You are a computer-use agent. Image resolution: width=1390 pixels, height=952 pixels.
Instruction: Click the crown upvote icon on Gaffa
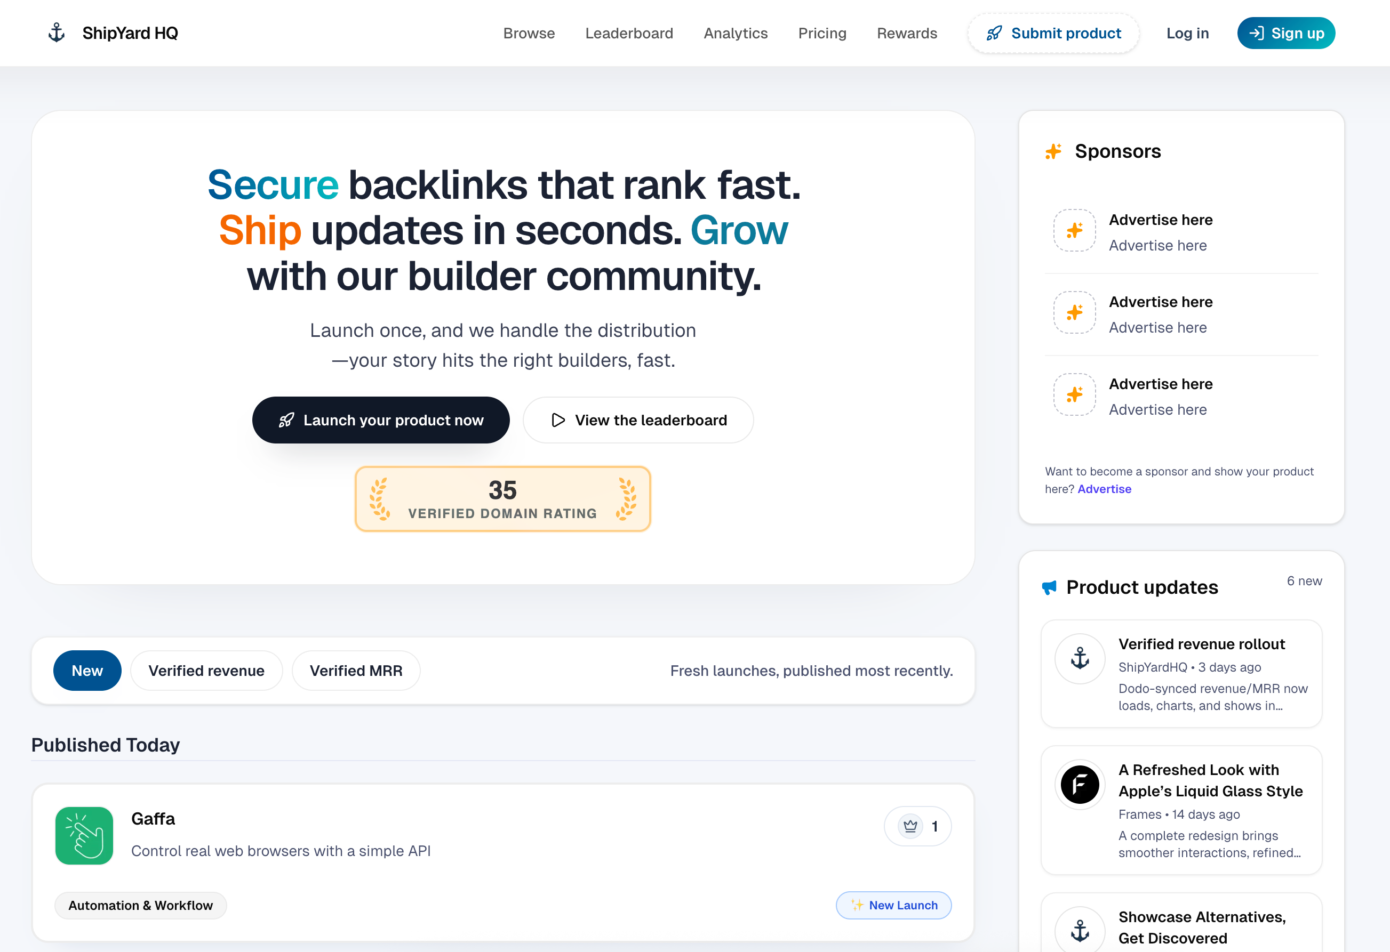910,826
